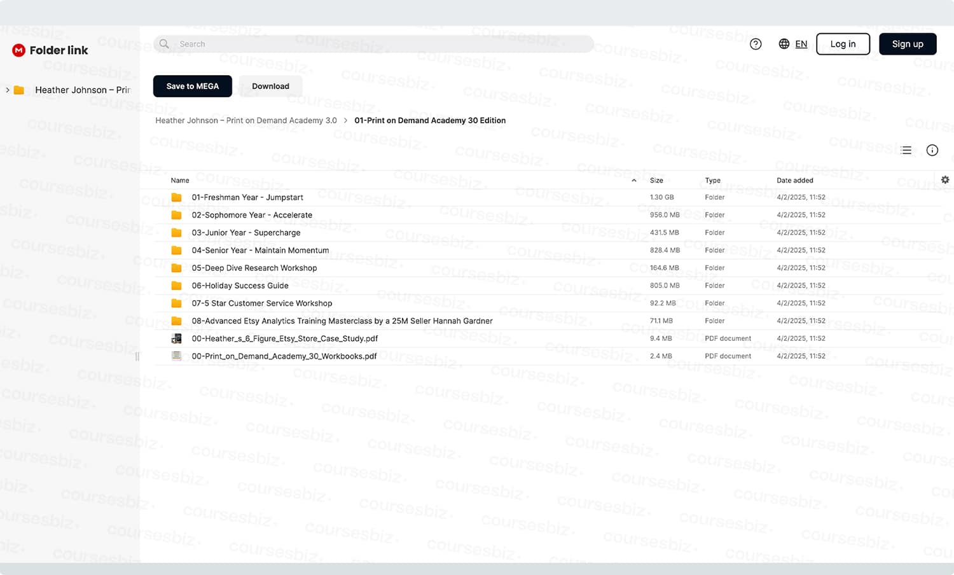Open 05-Deep Dive Research Workshop folder

pos(254,268)
